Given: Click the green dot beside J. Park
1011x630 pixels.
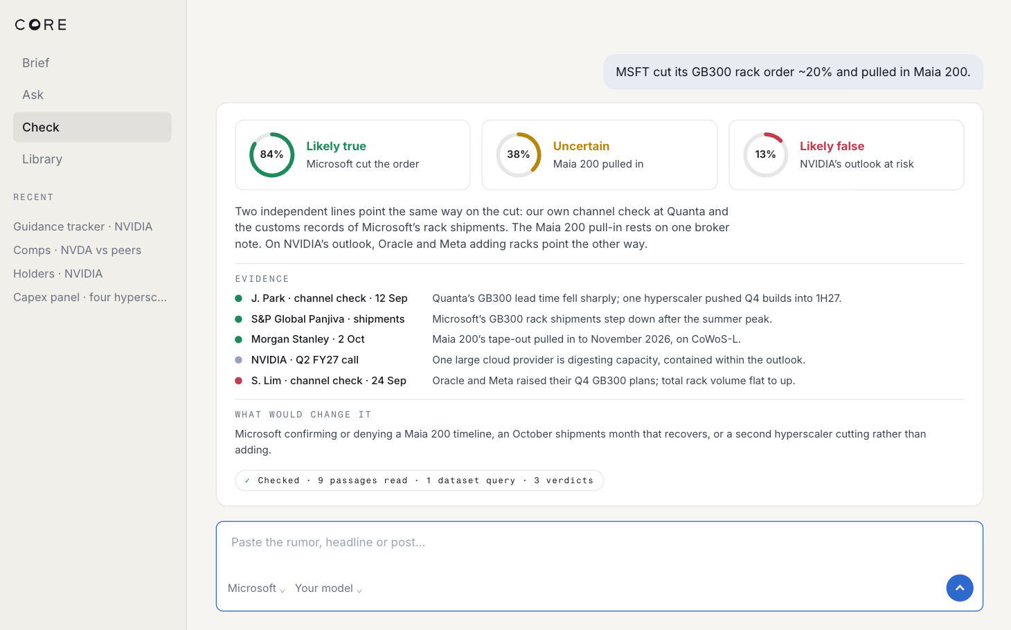Looking at the screenshot, I should click(x=239, y=298).
